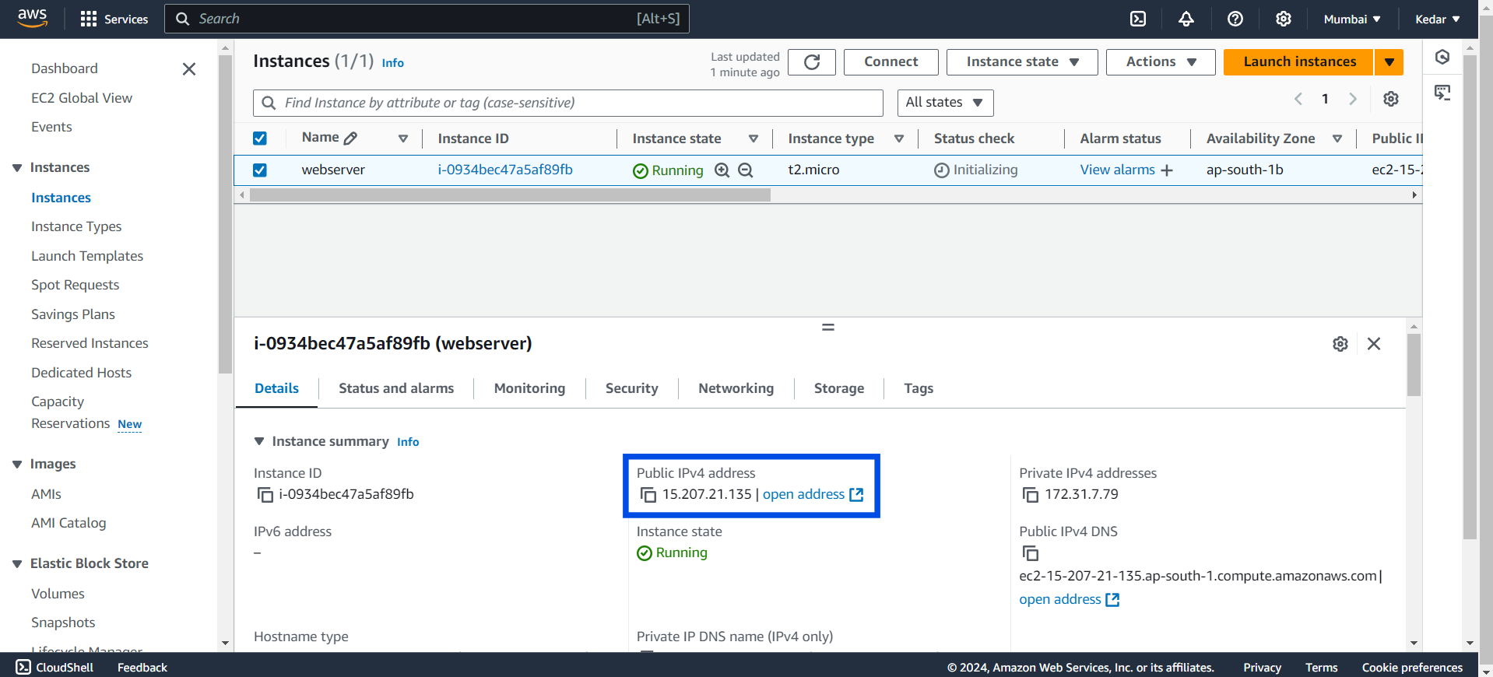Zoom in filter on the Running state
The width and height of the screenshot is (1493, 677).
point(722,170)
